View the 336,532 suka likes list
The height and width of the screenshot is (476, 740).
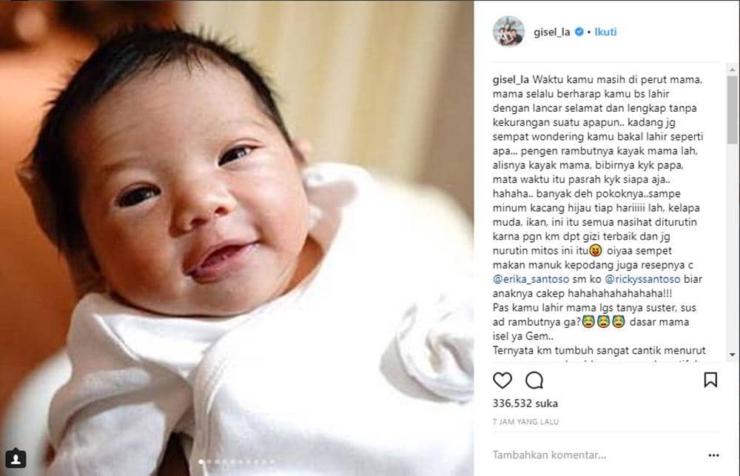click(525, 403)
